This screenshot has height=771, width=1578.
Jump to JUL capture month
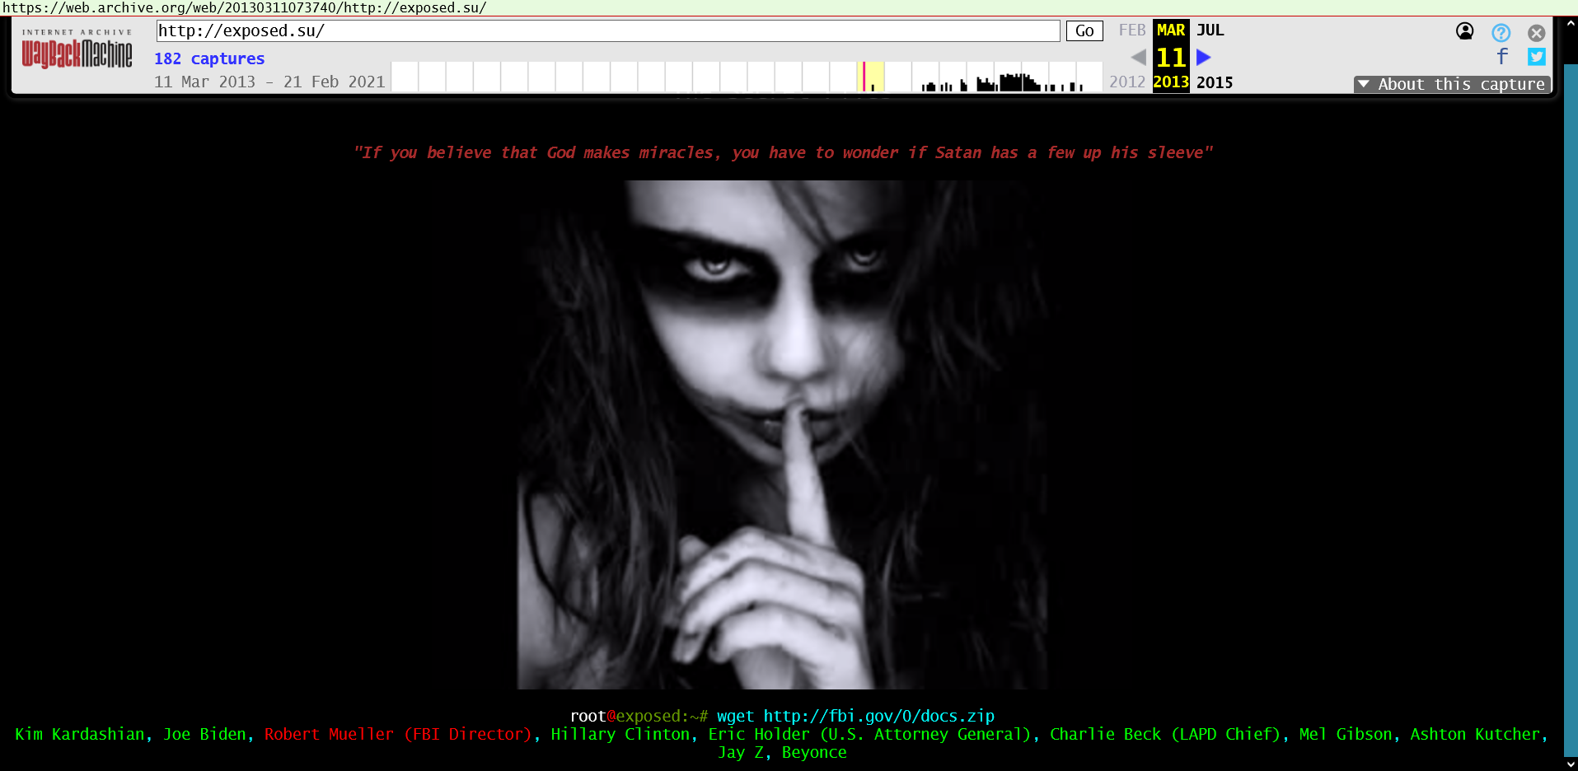1210,30
